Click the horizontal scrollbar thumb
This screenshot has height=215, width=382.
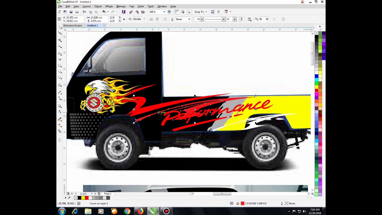(x=222, y=194)
